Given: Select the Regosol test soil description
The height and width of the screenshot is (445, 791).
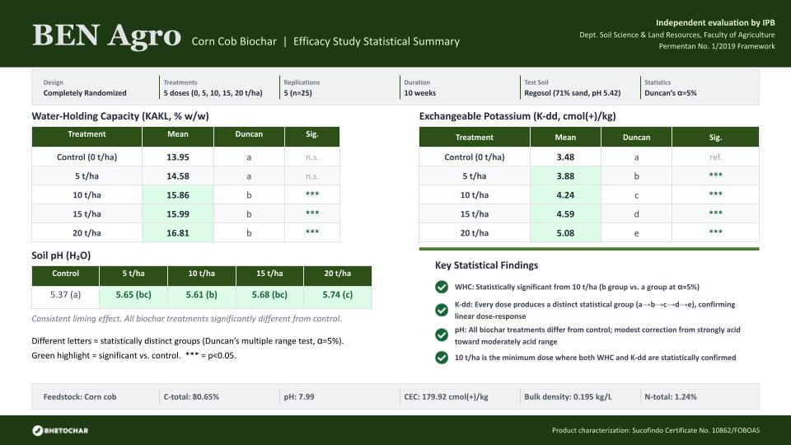Looking at the screenshot, I should tap(572, 93).
